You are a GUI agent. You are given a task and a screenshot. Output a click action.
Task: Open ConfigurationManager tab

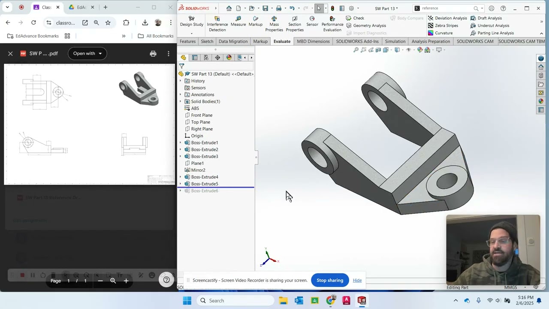(206, 58)
